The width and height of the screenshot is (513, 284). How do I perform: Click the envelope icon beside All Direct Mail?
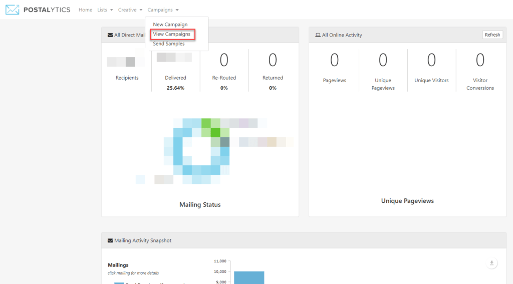[x=110, y=35]
